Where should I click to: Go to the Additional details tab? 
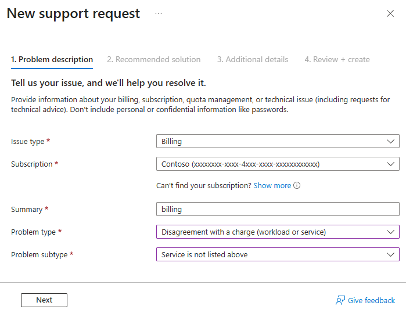coord(253,59)
